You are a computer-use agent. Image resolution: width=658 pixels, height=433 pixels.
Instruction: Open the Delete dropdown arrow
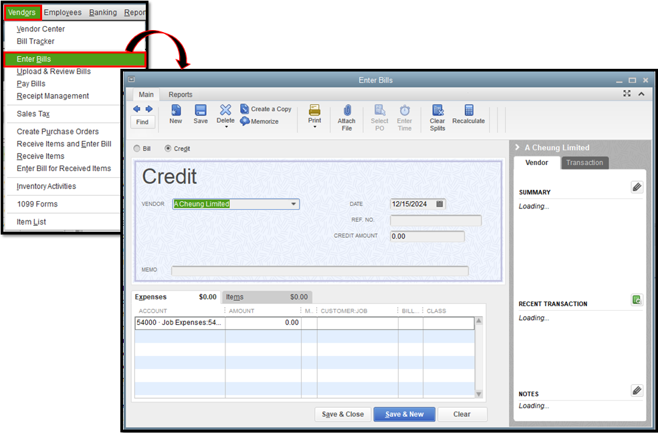pos(226,126)
